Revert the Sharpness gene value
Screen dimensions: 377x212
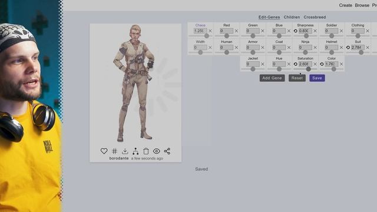(x=296, y=31)
